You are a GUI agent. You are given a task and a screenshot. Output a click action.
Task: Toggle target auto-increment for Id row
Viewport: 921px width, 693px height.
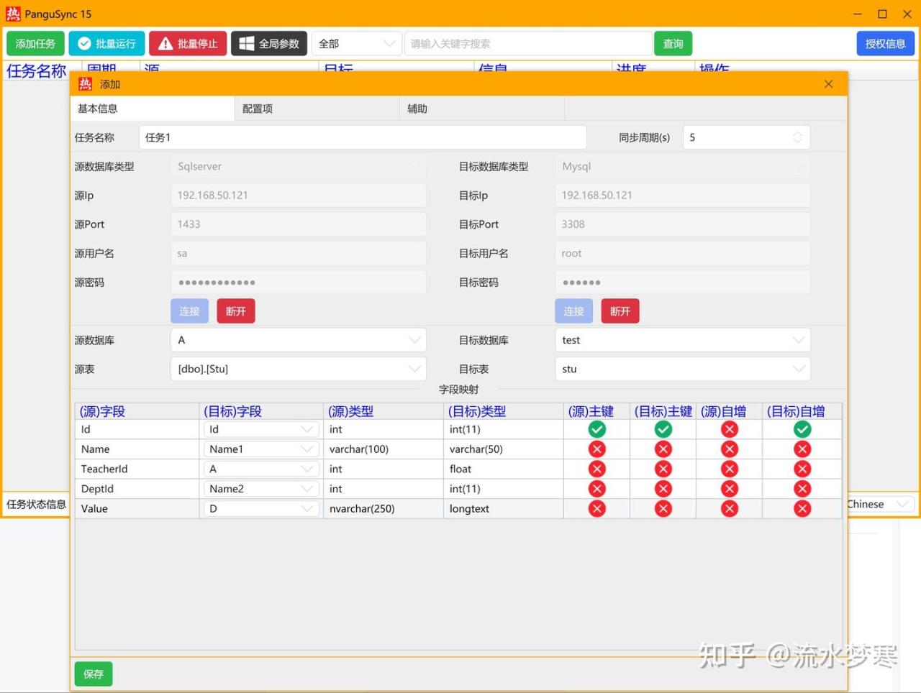pos(802,429)
